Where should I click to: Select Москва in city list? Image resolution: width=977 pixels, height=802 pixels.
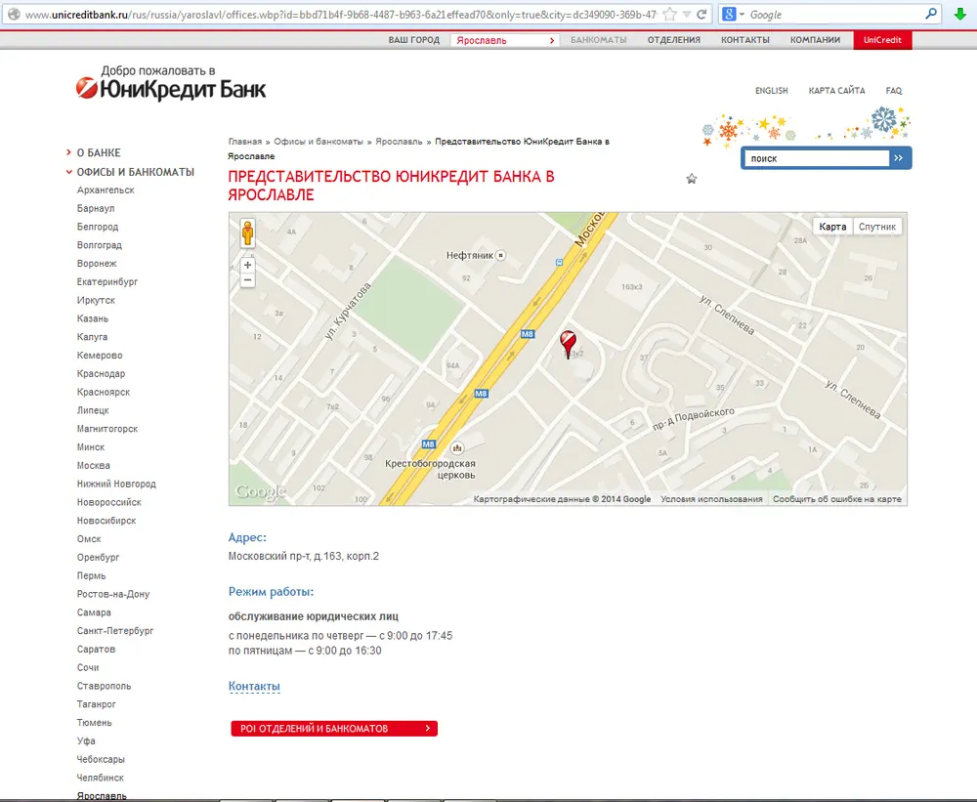(x=94, y=466)
